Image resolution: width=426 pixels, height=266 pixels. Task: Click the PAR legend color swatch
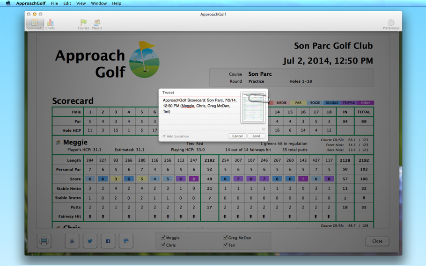pos(298,102)
